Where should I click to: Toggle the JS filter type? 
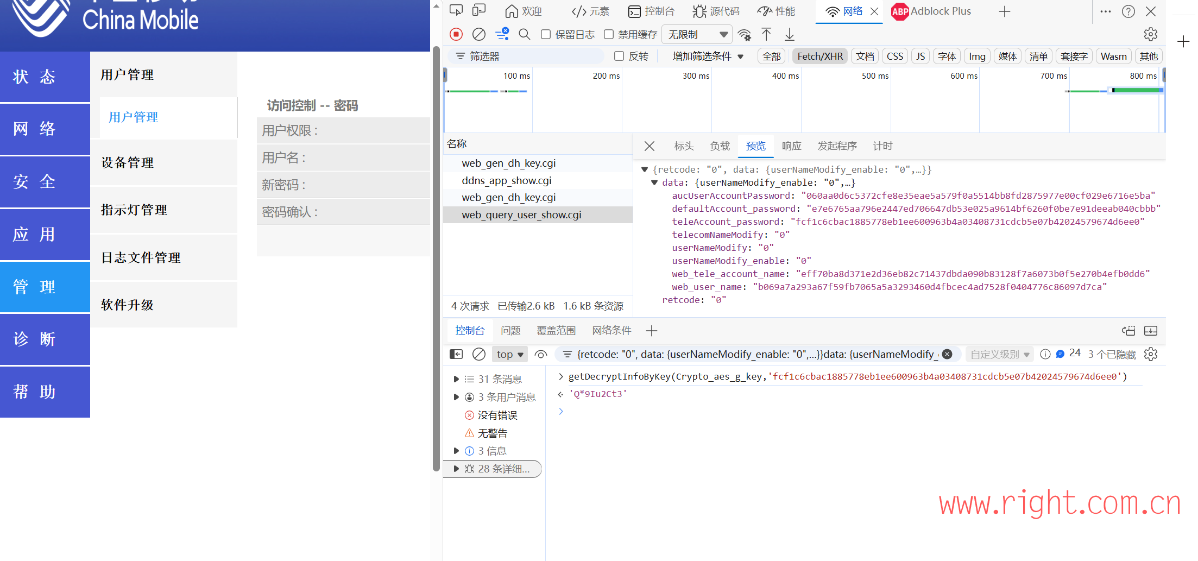(920, 56)
